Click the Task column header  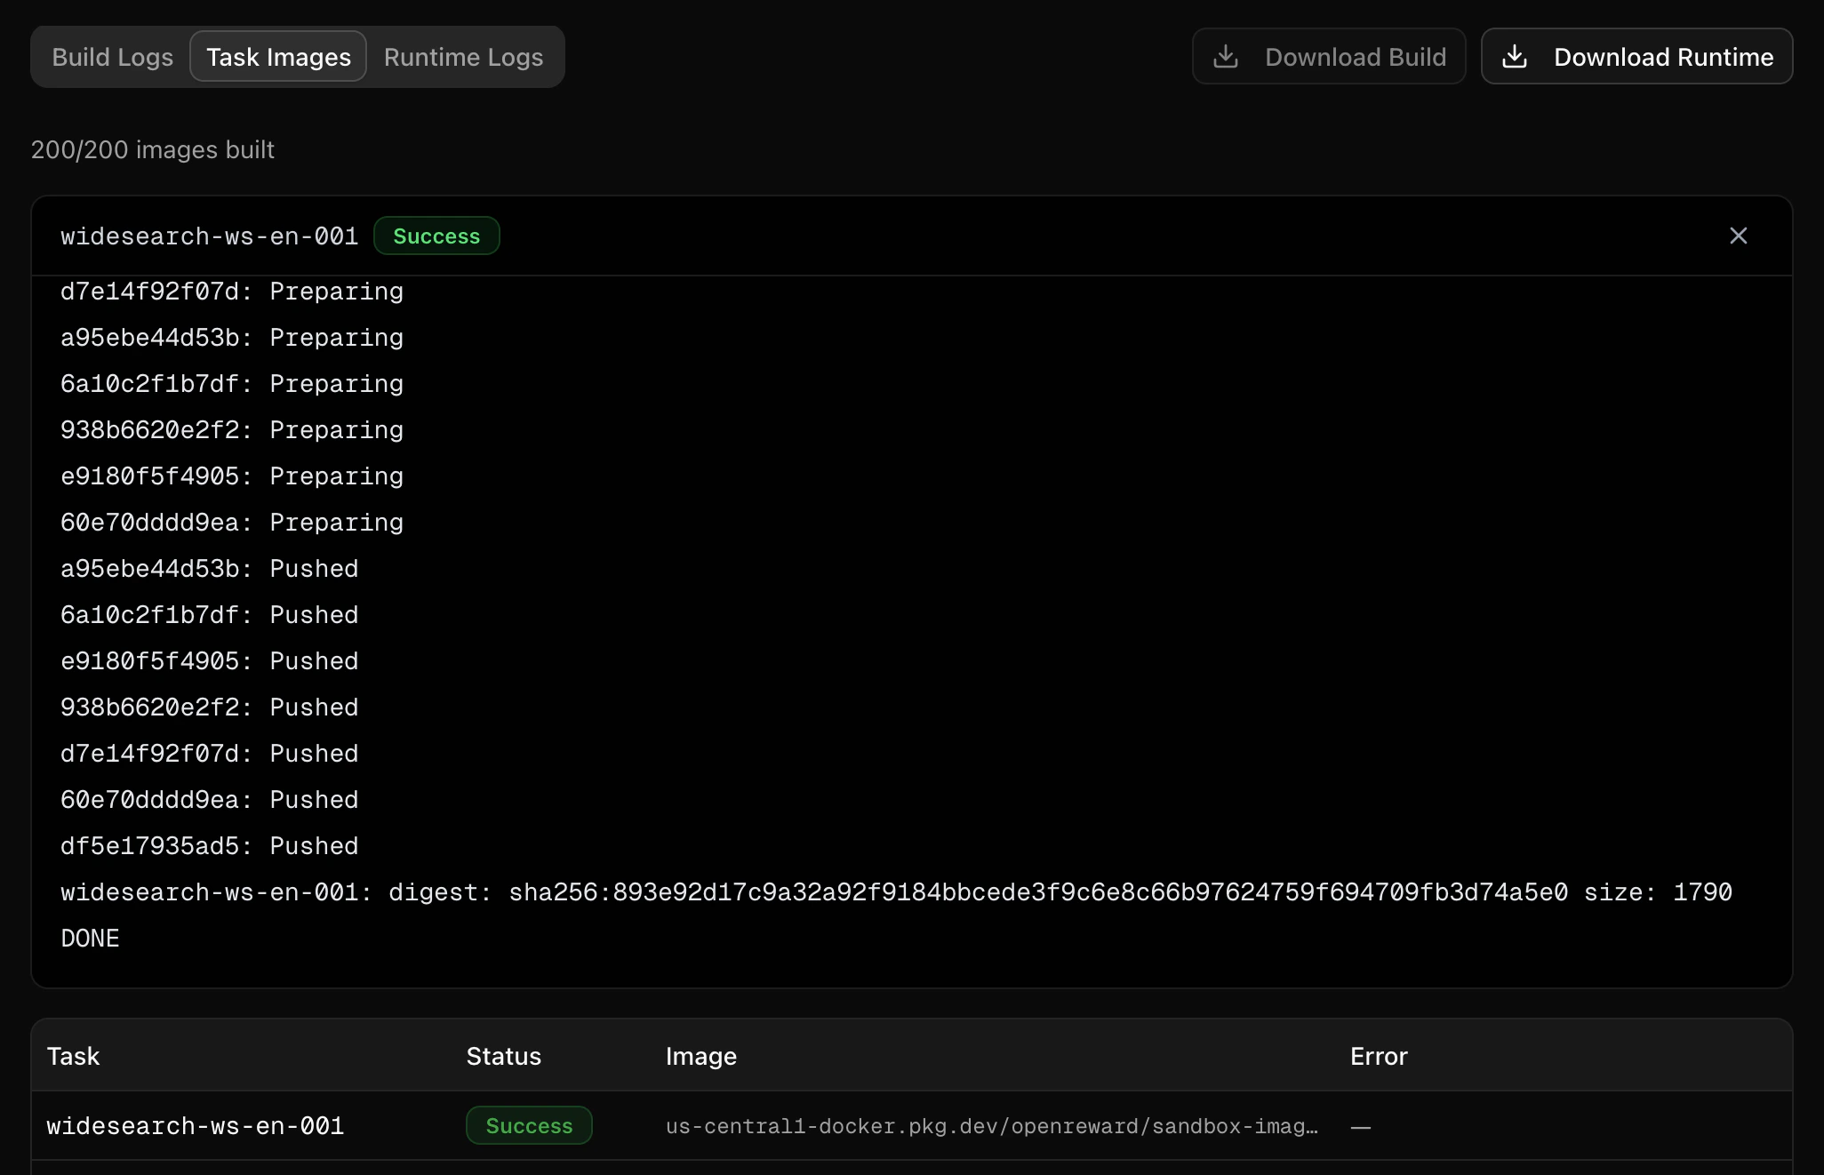(74, 1056)
